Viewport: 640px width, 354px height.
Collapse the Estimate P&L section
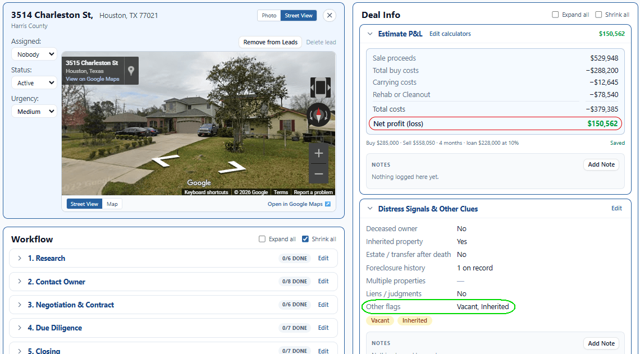click(370, 34)
